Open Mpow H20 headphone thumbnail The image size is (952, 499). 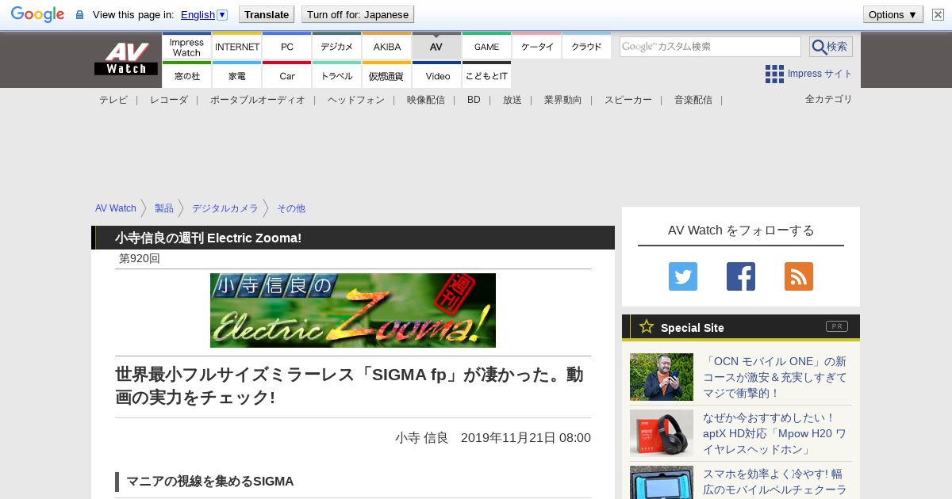(x=662, y=433)
